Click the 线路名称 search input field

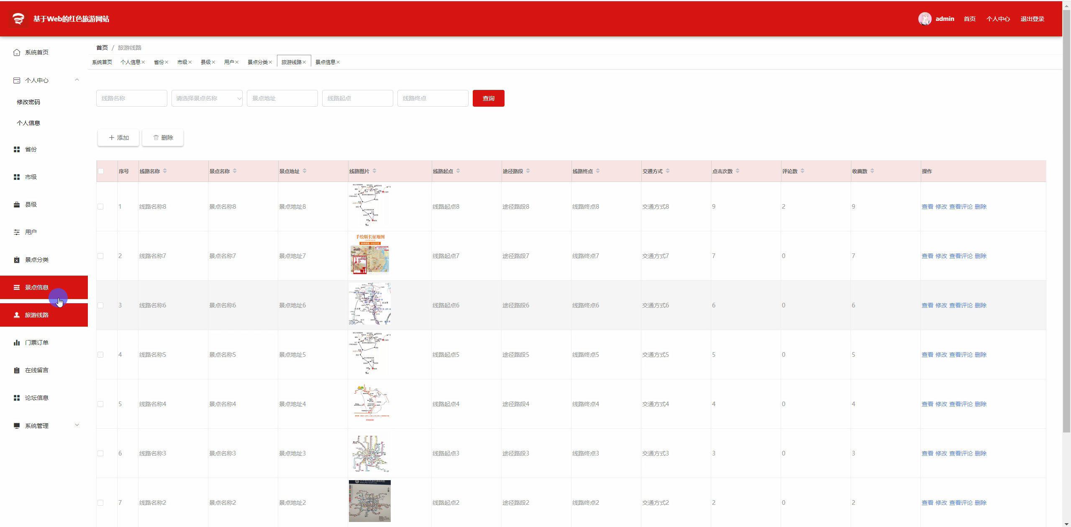pos(131,98)
